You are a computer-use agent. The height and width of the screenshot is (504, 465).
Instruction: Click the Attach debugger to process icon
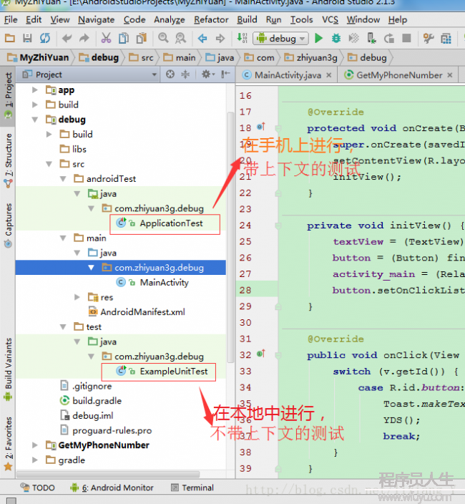point(371,38)
